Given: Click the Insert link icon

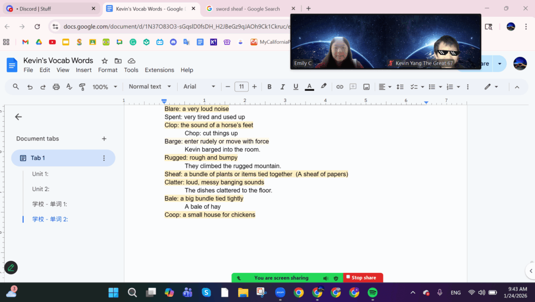Looking at the screenshot, I should (340, 87).
